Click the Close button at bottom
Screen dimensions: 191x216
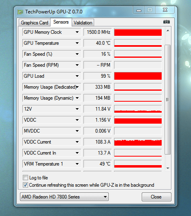pyautogui.click(x=156, y=197)
